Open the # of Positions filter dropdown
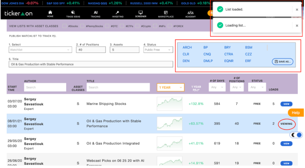 tap(237, 87)
